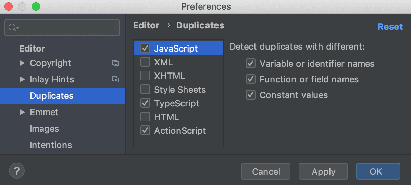The width and height of the screenshot is (411, 185).
Task: Expand the Emmet settings node
Action: (22, 112)
